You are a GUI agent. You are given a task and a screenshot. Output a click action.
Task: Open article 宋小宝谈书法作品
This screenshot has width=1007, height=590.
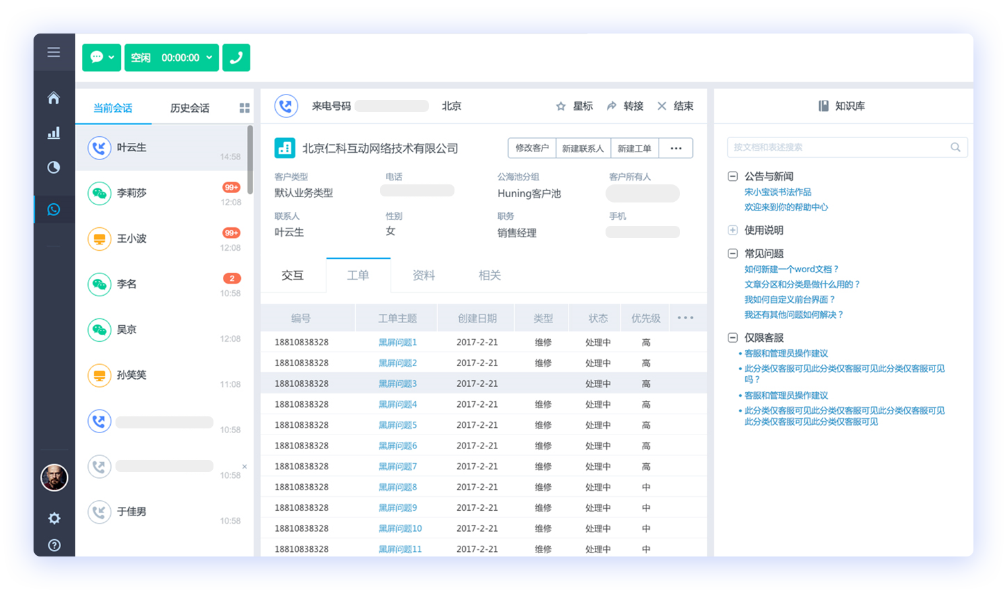[x=777, y=192]
